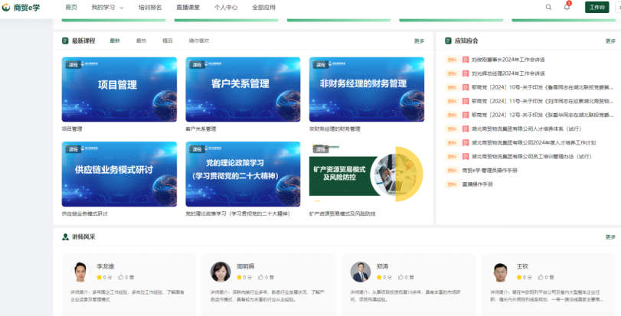The image size is (621, 316).
Task: Click PDF icon beside 刘俊刚董事长2024年工作会讲话
Action: [x=452, y=60]
